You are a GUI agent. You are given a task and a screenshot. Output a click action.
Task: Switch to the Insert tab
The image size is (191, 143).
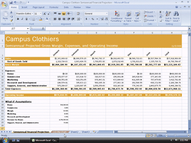pos(24,7)
